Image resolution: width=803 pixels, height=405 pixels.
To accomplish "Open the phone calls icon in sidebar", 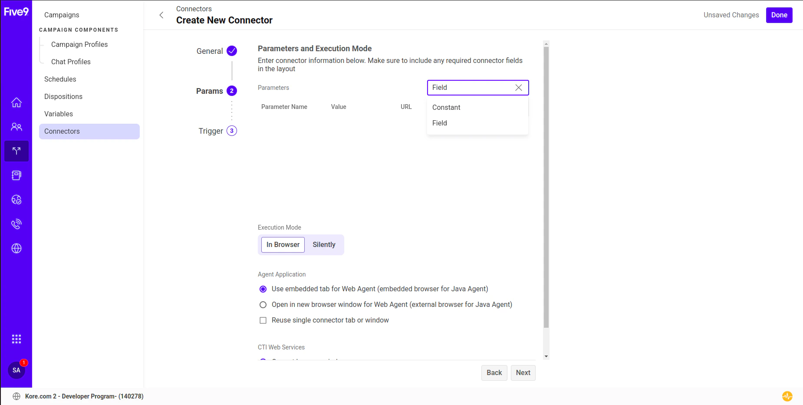I will [16, 224].
